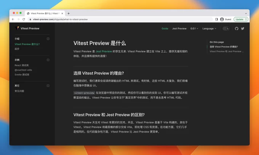This screenshot has width=259, height=155.
Task: Click the On this page label
Action: pos(217,42)
